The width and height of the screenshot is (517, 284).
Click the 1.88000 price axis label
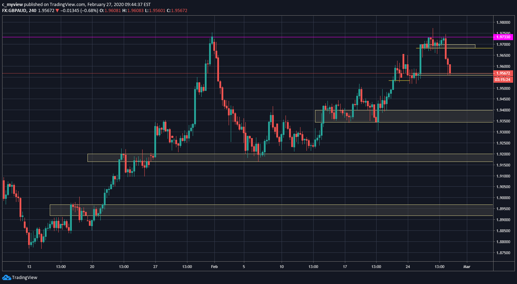[x=503, y=242]
